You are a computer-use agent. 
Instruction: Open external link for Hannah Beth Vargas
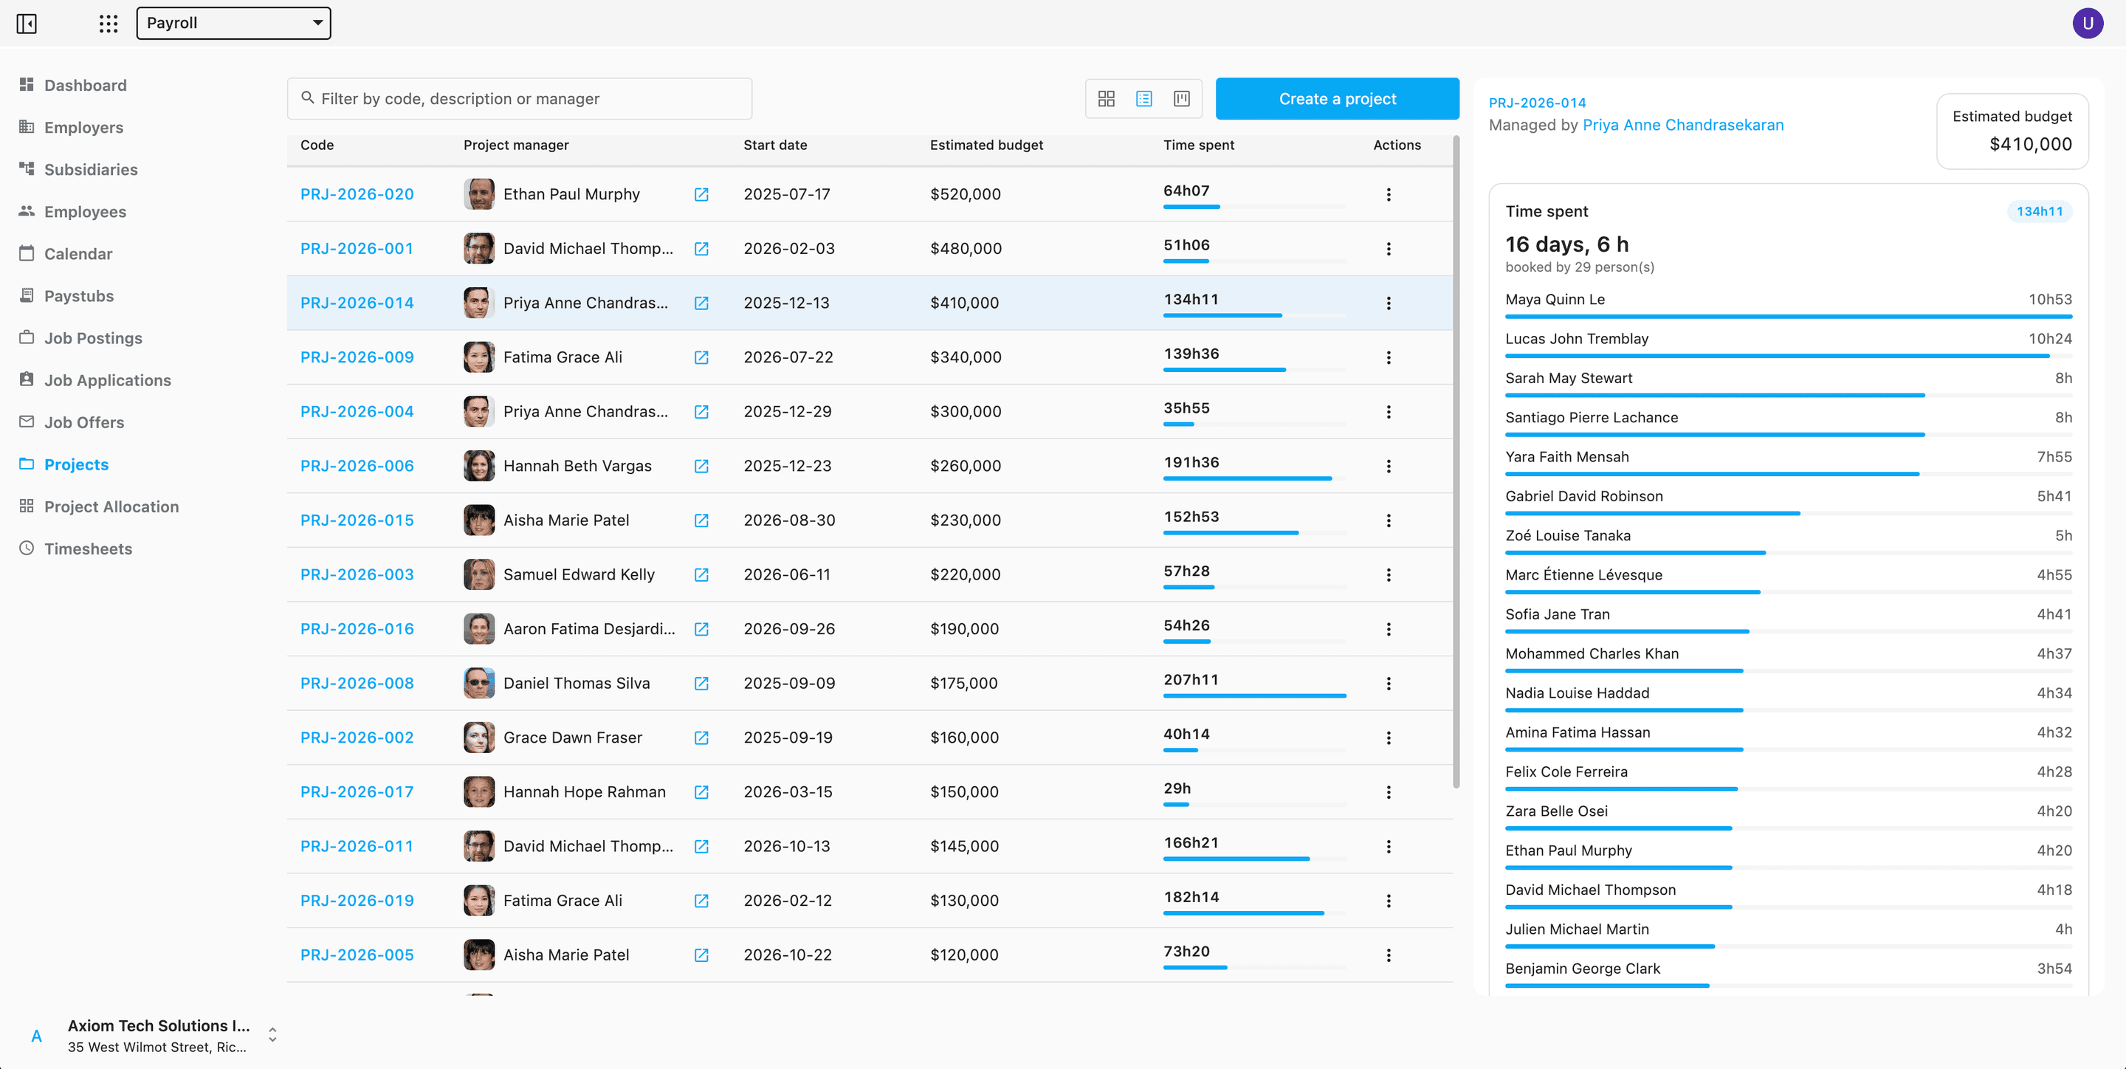(701, 467)
